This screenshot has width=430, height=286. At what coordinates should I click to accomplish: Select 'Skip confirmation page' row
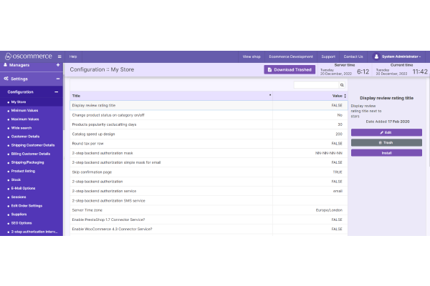[x=209, y=172]
